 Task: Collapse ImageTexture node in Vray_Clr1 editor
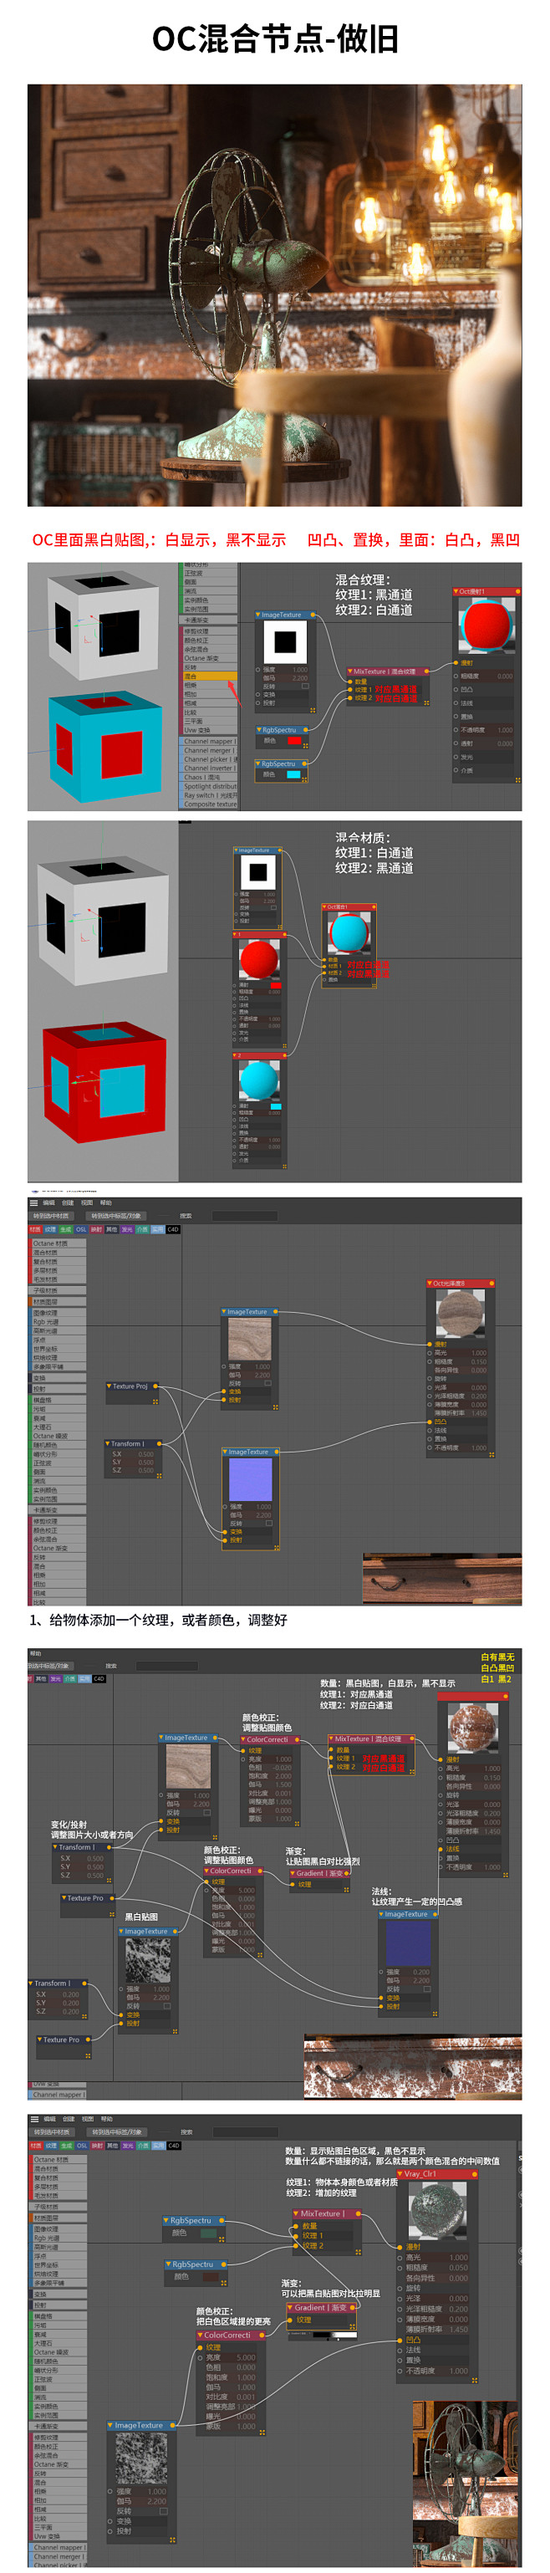click(111, 2425)
